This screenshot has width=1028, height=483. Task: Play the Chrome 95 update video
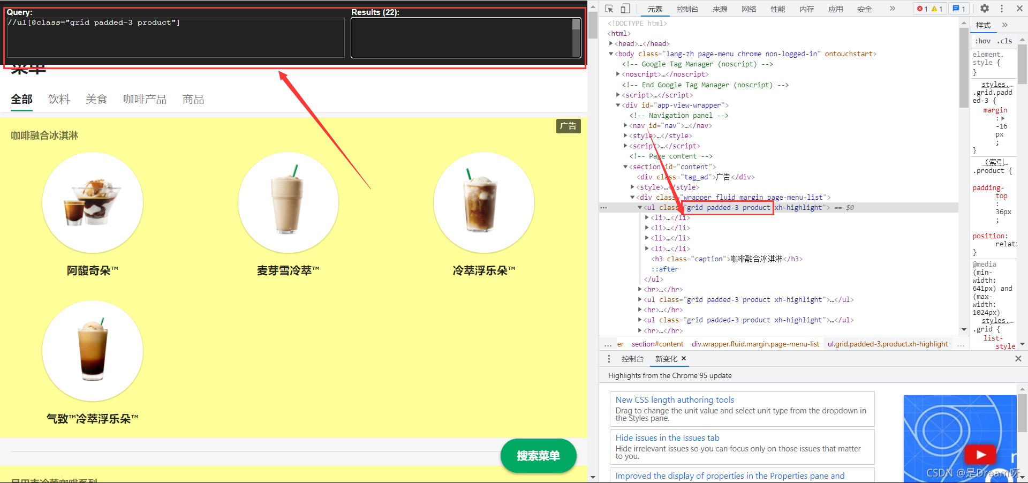[980, 455]
